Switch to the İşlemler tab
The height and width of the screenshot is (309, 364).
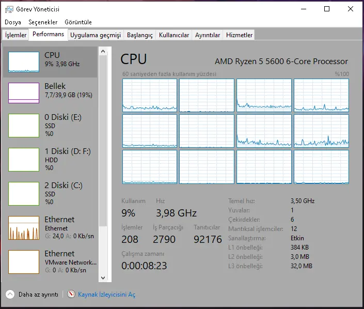[15, 35]
